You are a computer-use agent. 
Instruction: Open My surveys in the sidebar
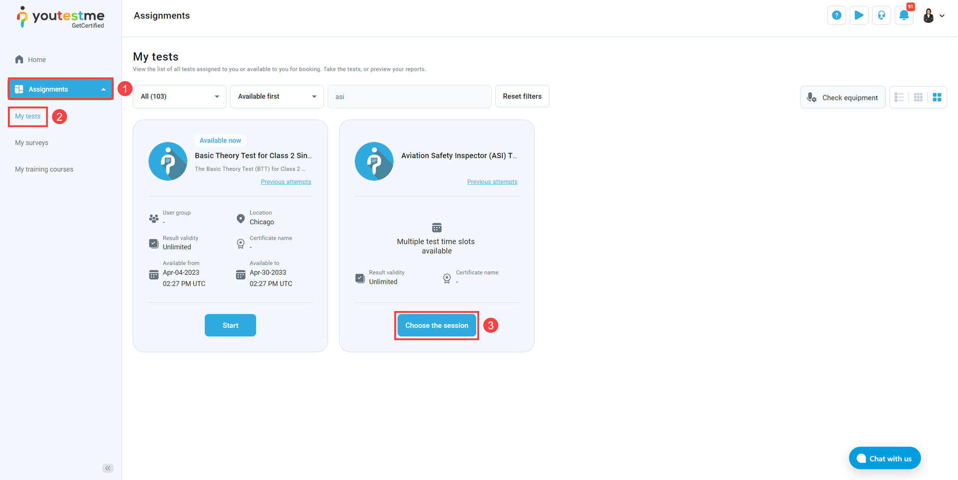[31, 143]
